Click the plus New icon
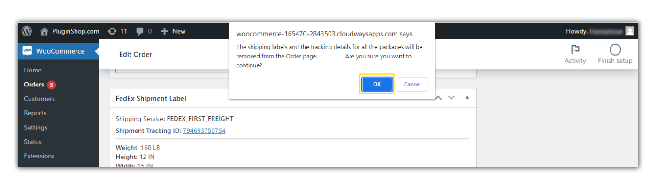 [164, 31]
